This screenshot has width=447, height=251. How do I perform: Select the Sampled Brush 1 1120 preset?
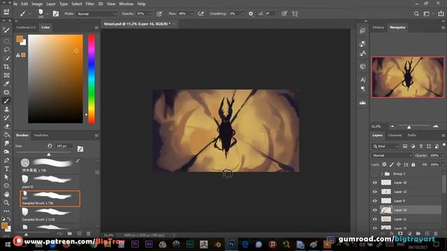[x=50, y=215]
